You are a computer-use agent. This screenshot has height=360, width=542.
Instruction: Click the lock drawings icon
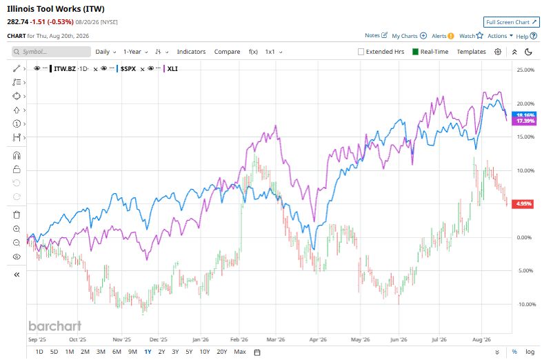coord(17,170)
